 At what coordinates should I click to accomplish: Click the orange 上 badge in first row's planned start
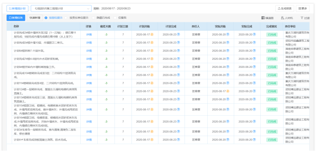(152, 34)
